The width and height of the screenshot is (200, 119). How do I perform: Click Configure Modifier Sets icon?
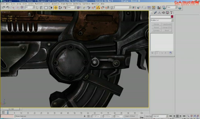[x=170, y=53]
